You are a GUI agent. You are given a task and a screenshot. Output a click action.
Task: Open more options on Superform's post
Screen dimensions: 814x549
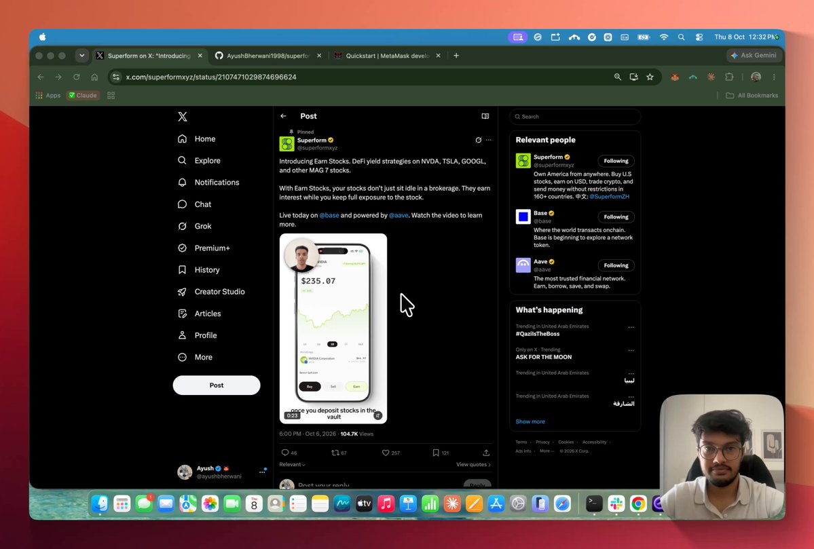pyautogui.click(x=489, y=140)
